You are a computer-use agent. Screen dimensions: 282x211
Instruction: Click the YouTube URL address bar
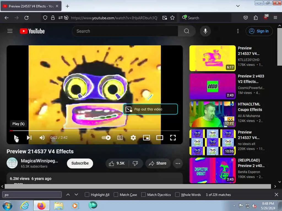pyautogui.click(x=114, y=18)
